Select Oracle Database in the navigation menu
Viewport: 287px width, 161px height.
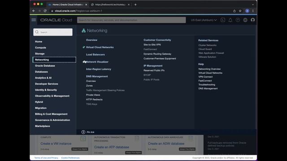45,66
